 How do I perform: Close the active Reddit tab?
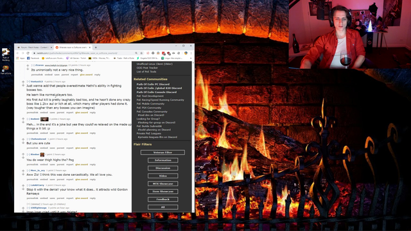[90, 47]
